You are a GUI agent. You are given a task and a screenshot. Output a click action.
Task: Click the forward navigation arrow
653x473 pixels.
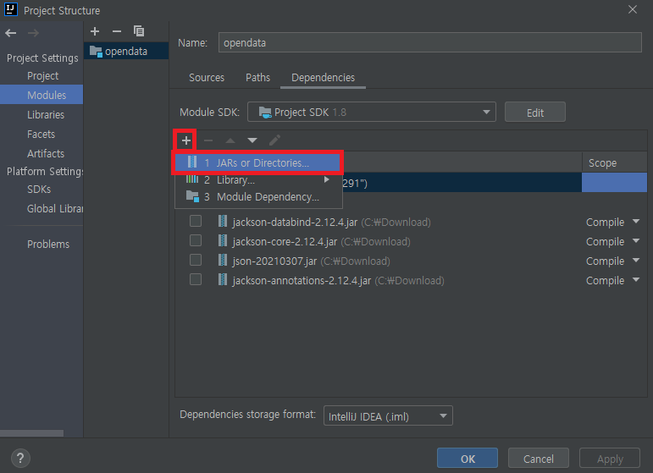click(33, 33)
